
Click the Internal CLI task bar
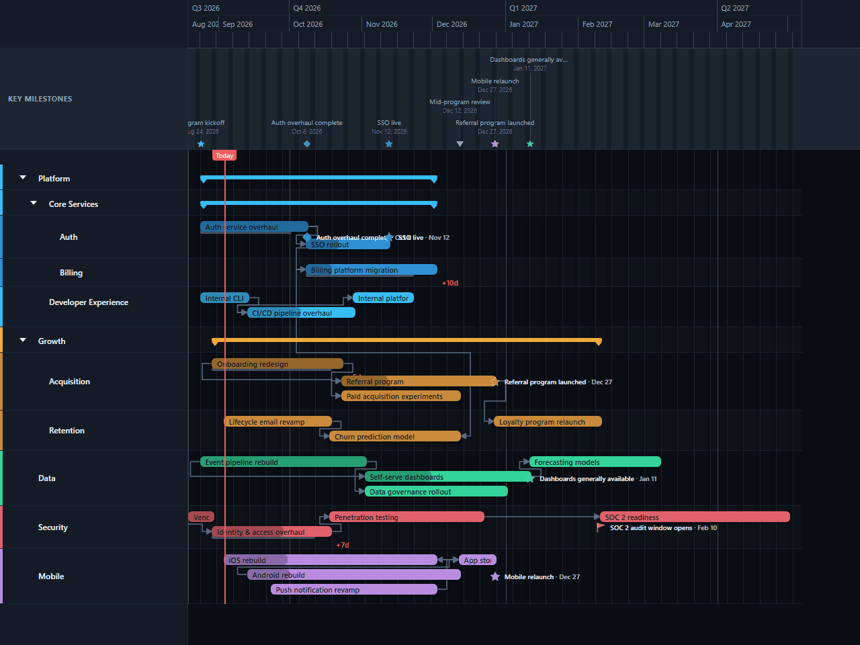coord(224,298)
